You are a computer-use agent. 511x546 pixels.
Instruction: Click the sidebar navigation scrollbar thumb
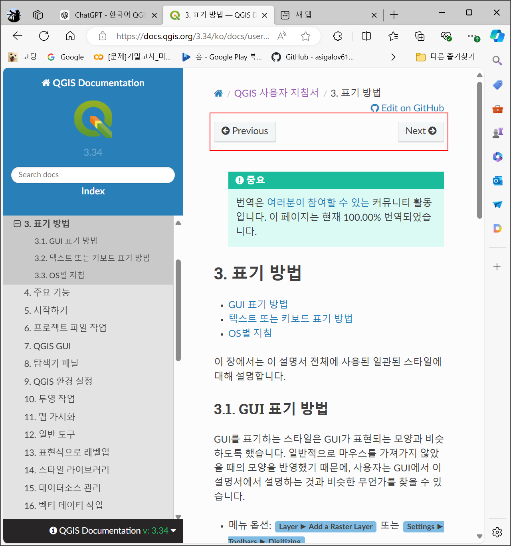(x=178, y=310)
